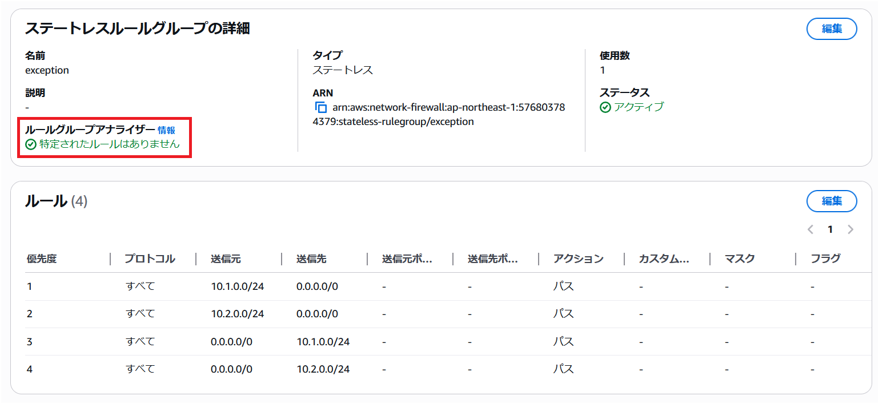The width and height of the screenshot is (879, 404).
Task: Copy the rule group ARN using the copy icon
Action: tap(321, 108)
